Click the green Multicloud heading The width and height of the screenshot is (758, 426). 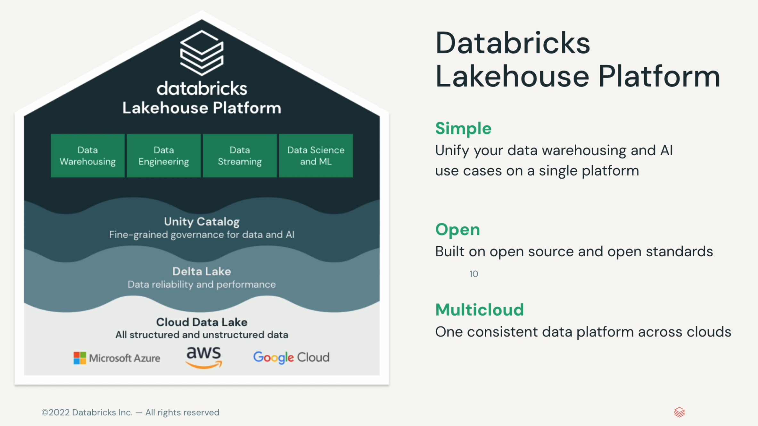479,310
